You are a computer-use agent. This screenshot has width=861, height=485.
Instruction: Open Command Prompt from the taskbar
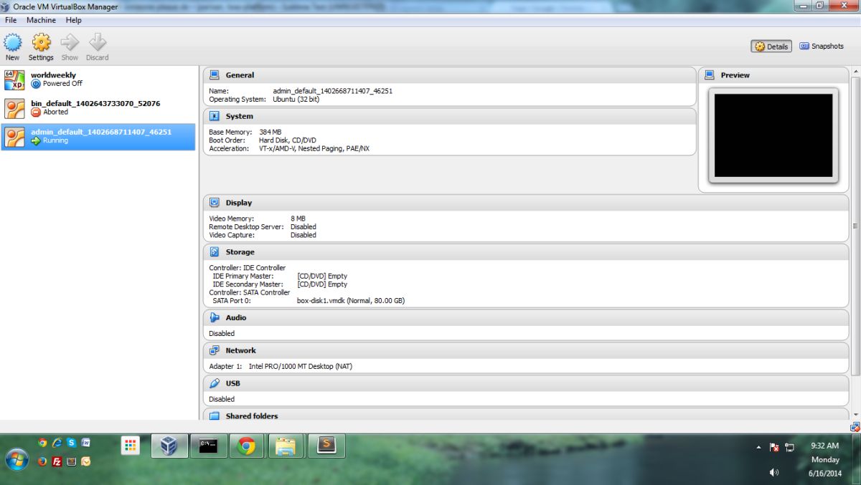point(209,446)
